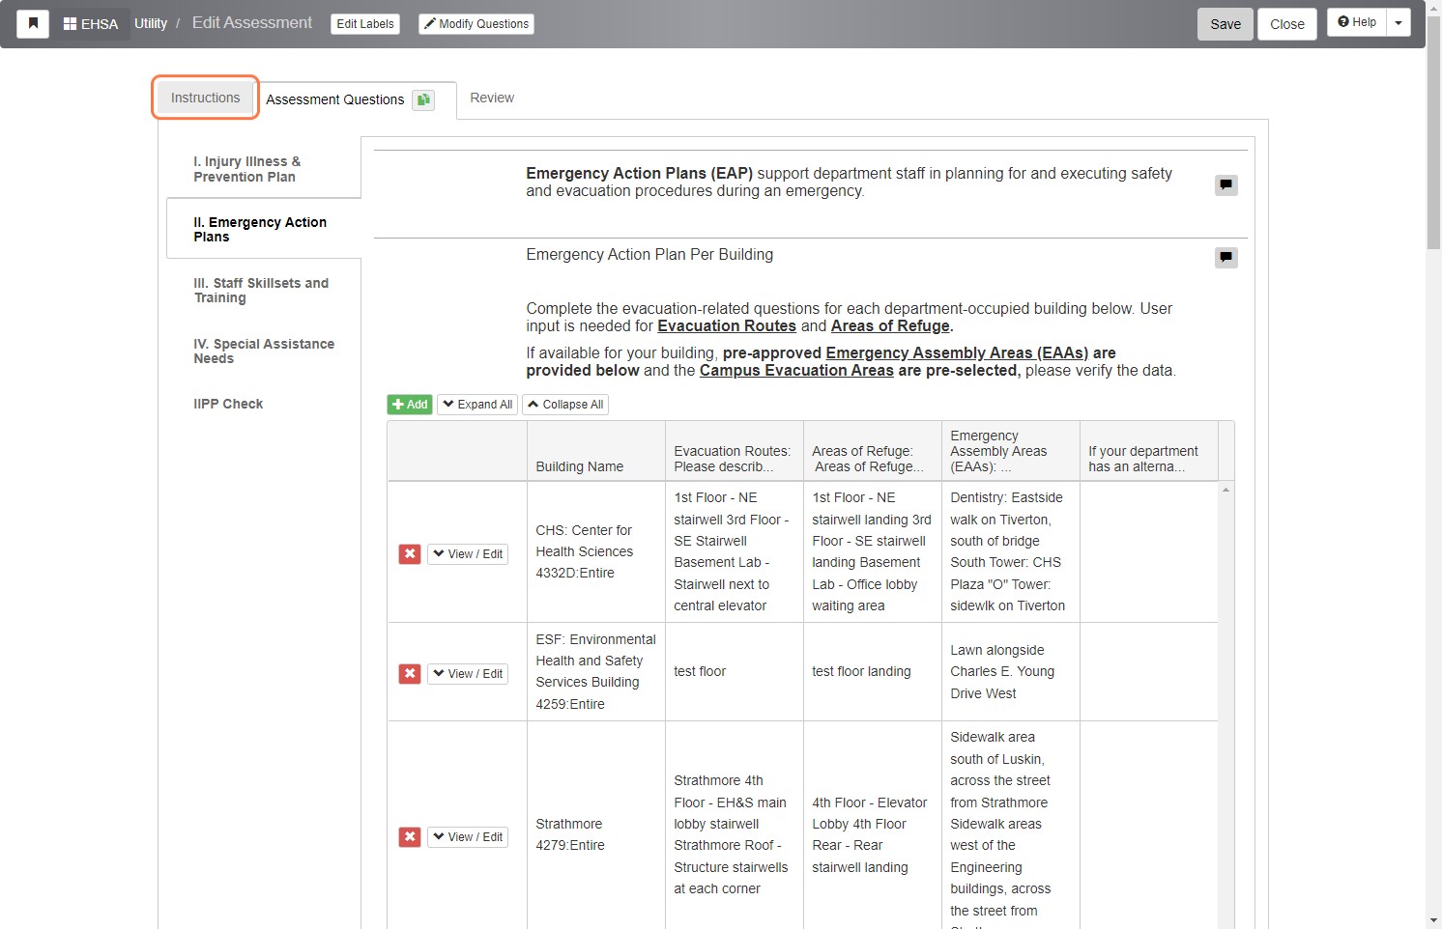Open the IIPP Check section
The height and width of the screenshot is (929, 1442).
228,404
